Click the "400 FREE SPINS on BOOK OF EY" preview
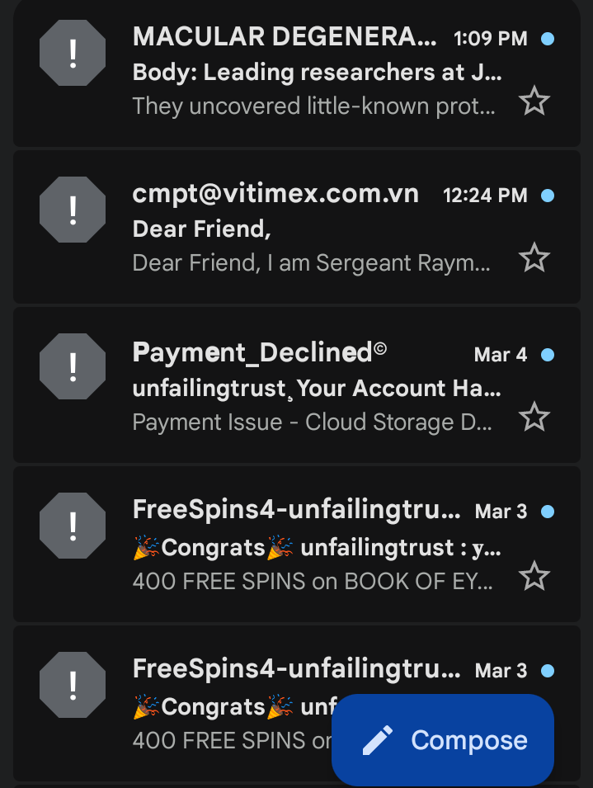The width and height of the screenshot is (593, 788). 313,581
